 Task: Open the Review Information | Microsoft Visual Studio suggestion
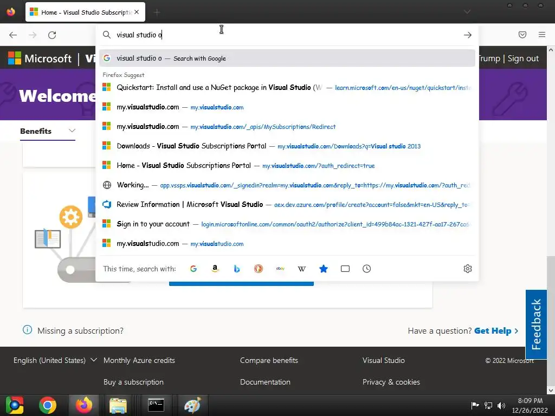[287, 204]
